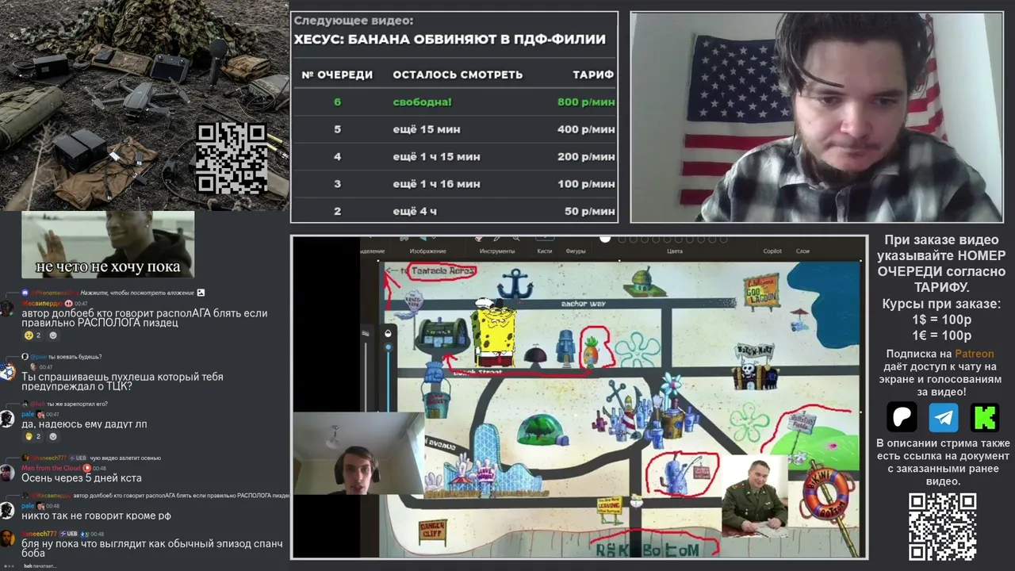Screen dimensions: 1015x571
Task: Add reaction under the РАСПОЛОГА message
Action: (x=53, y=335)
